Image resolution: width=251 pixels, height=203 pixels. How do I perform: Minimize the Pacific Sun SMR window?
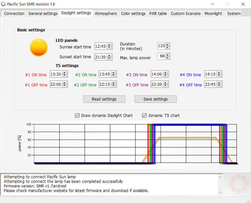(x=212, y=4)
